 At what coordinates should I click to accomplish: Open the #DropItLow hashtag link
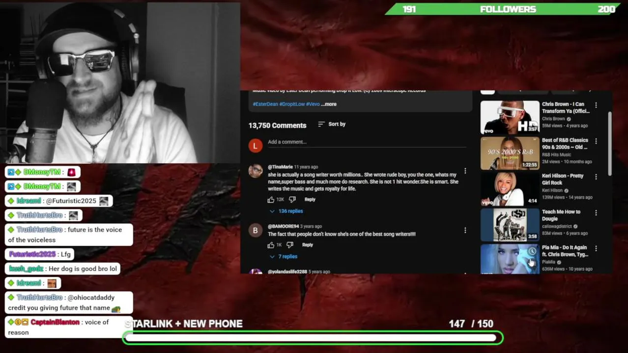click(x=292, y=104)
